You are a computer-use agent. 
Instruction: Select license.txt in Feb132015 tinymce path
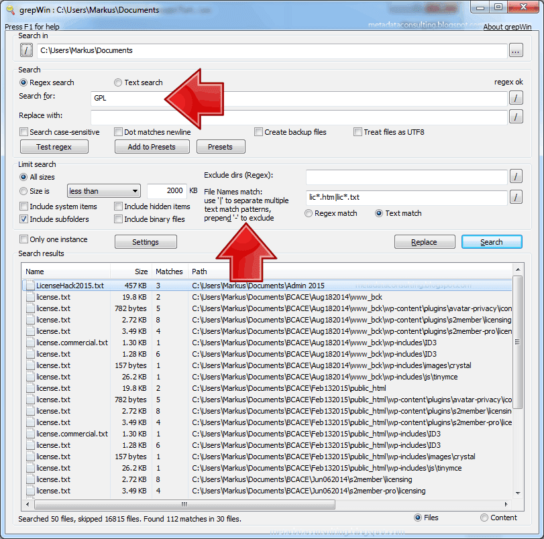pos(267,468)
